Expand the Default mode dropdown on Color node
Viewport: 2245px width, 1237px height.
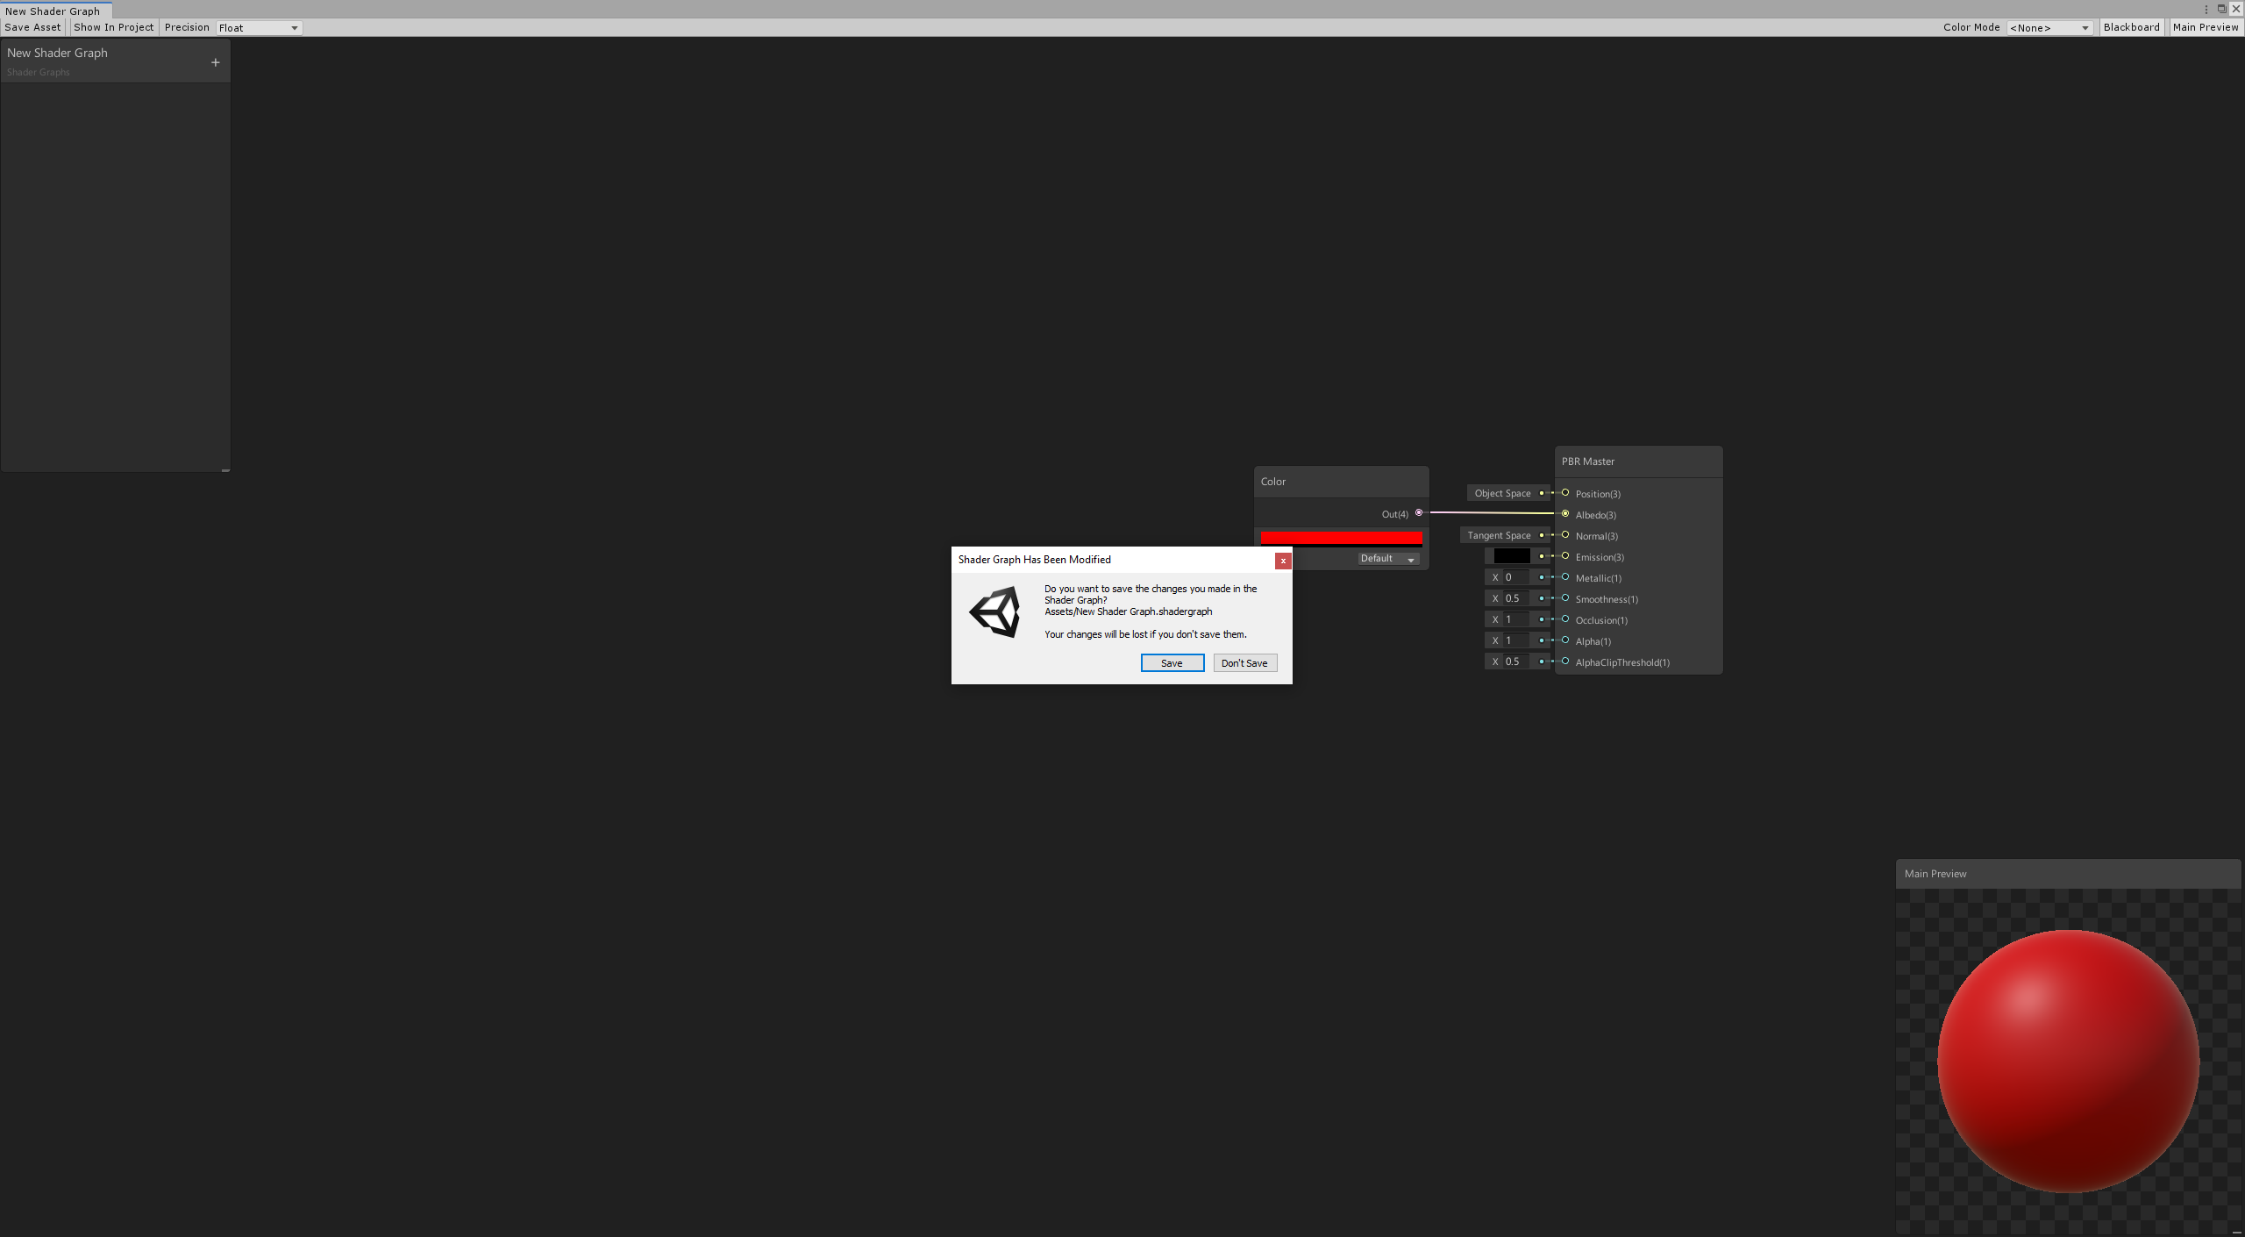point(1387,559)
